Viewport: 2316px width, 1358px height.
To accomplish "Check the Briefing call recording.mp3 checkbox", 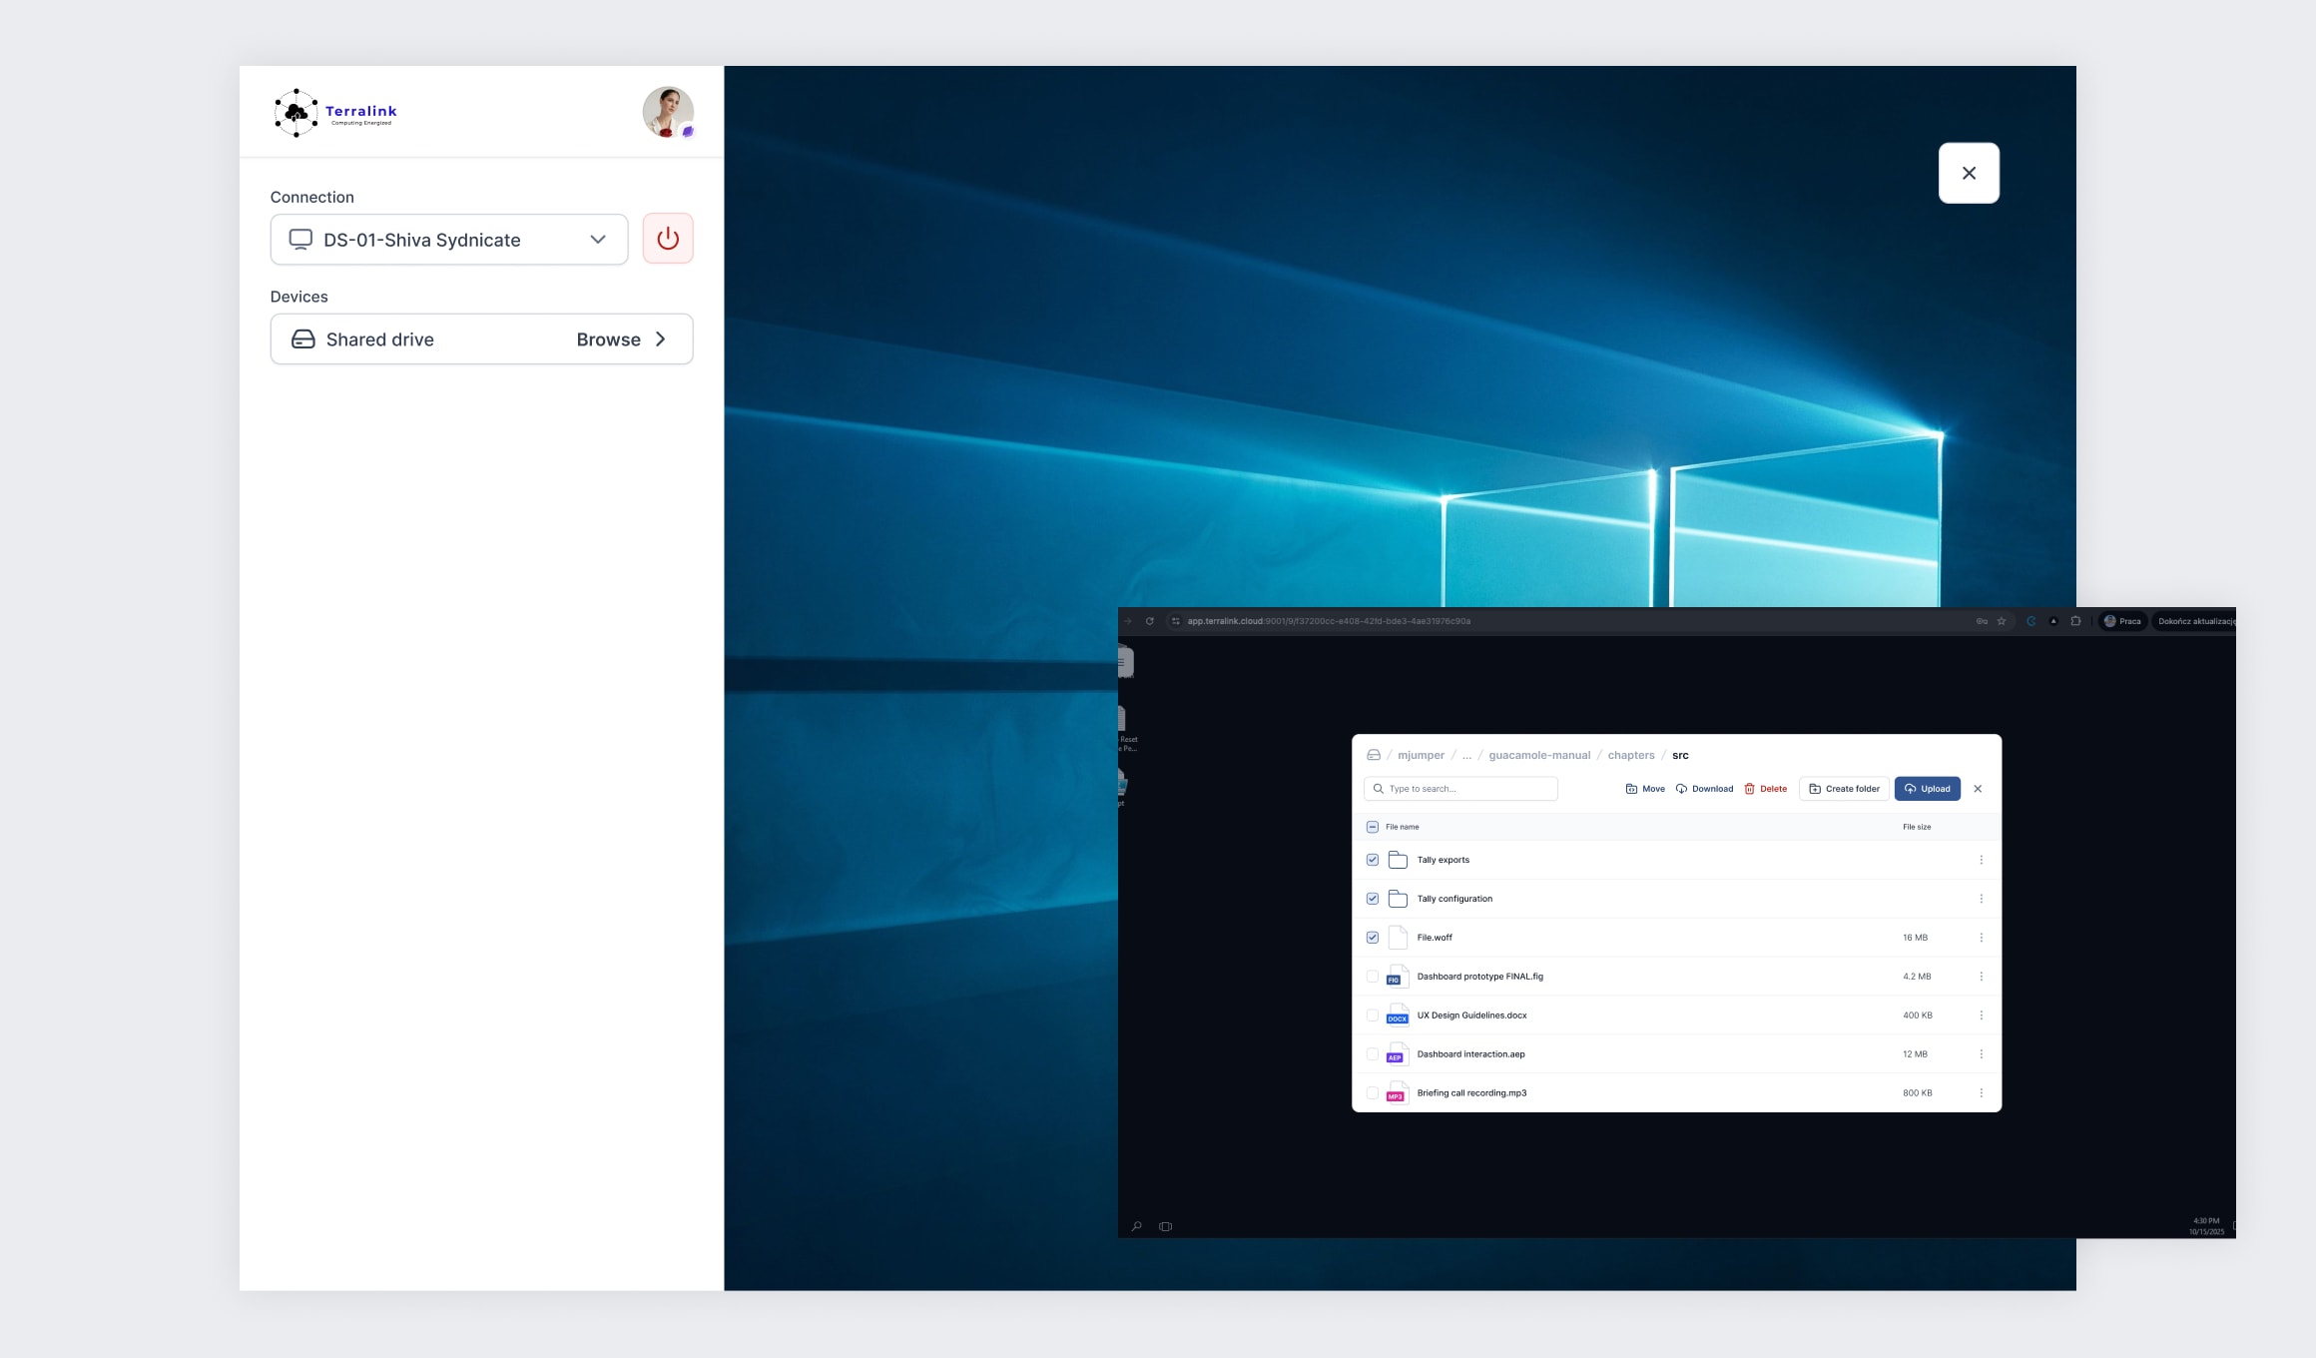I will 1373,1093.
